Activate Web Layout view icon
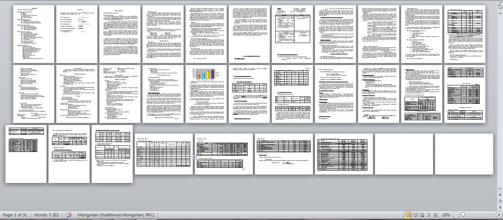This screenshot has width=503, height=220. [422, 214]
